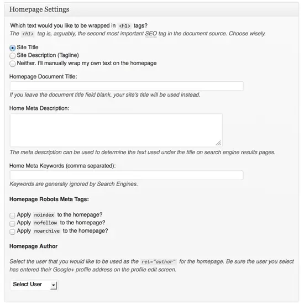Select Neither, manually wrap text option

pos(13,64)
